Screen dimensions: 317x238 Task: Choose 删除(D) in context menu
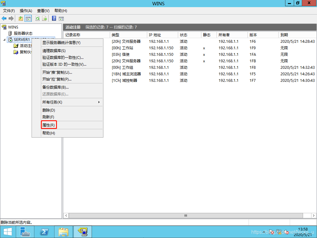[72, 110]
